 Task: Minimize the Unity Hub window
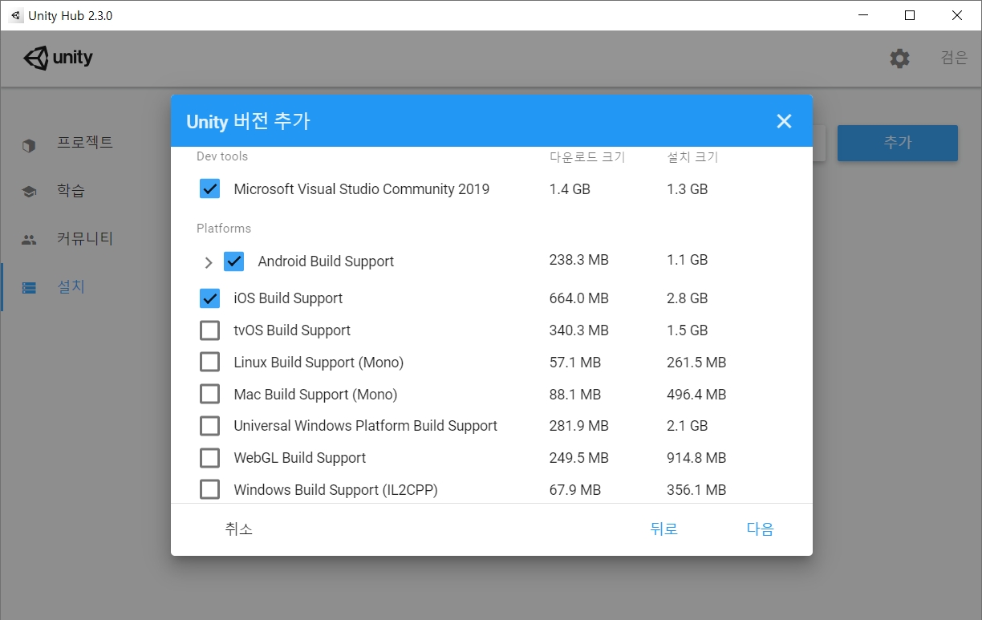coord(862,15)
